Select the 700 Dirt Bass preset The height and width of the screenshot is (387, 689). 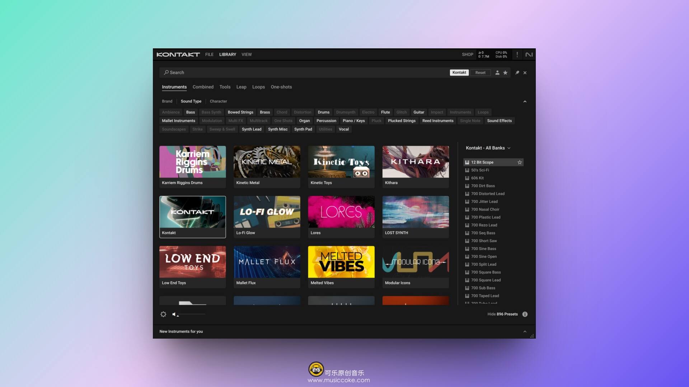(x=493, y=186)
